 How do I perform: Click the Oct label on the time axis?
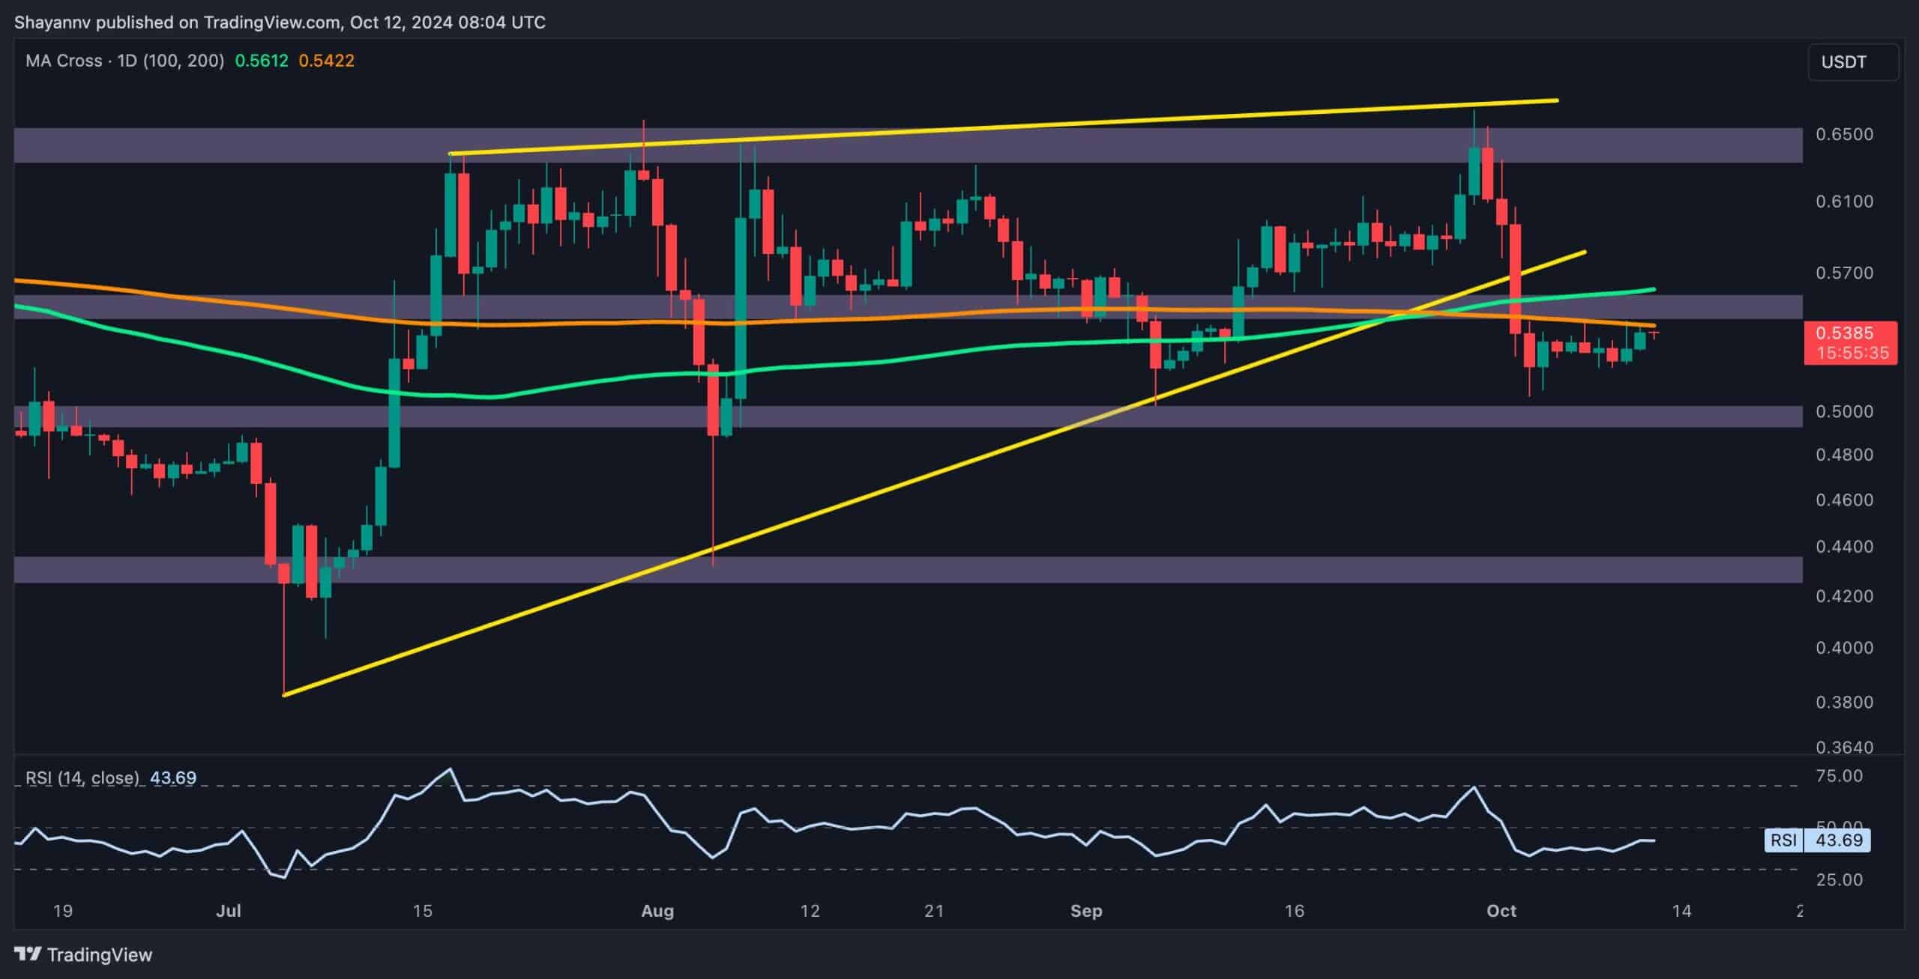1502,912
